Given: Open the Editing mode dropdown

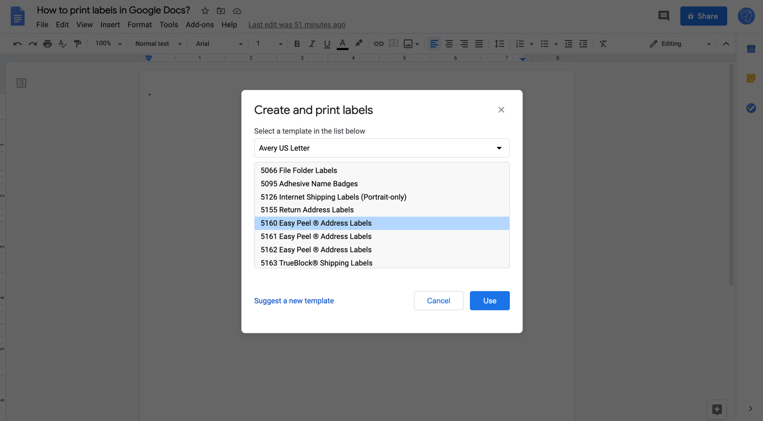Looking at the screenshot, I should [x=680, y=44].
